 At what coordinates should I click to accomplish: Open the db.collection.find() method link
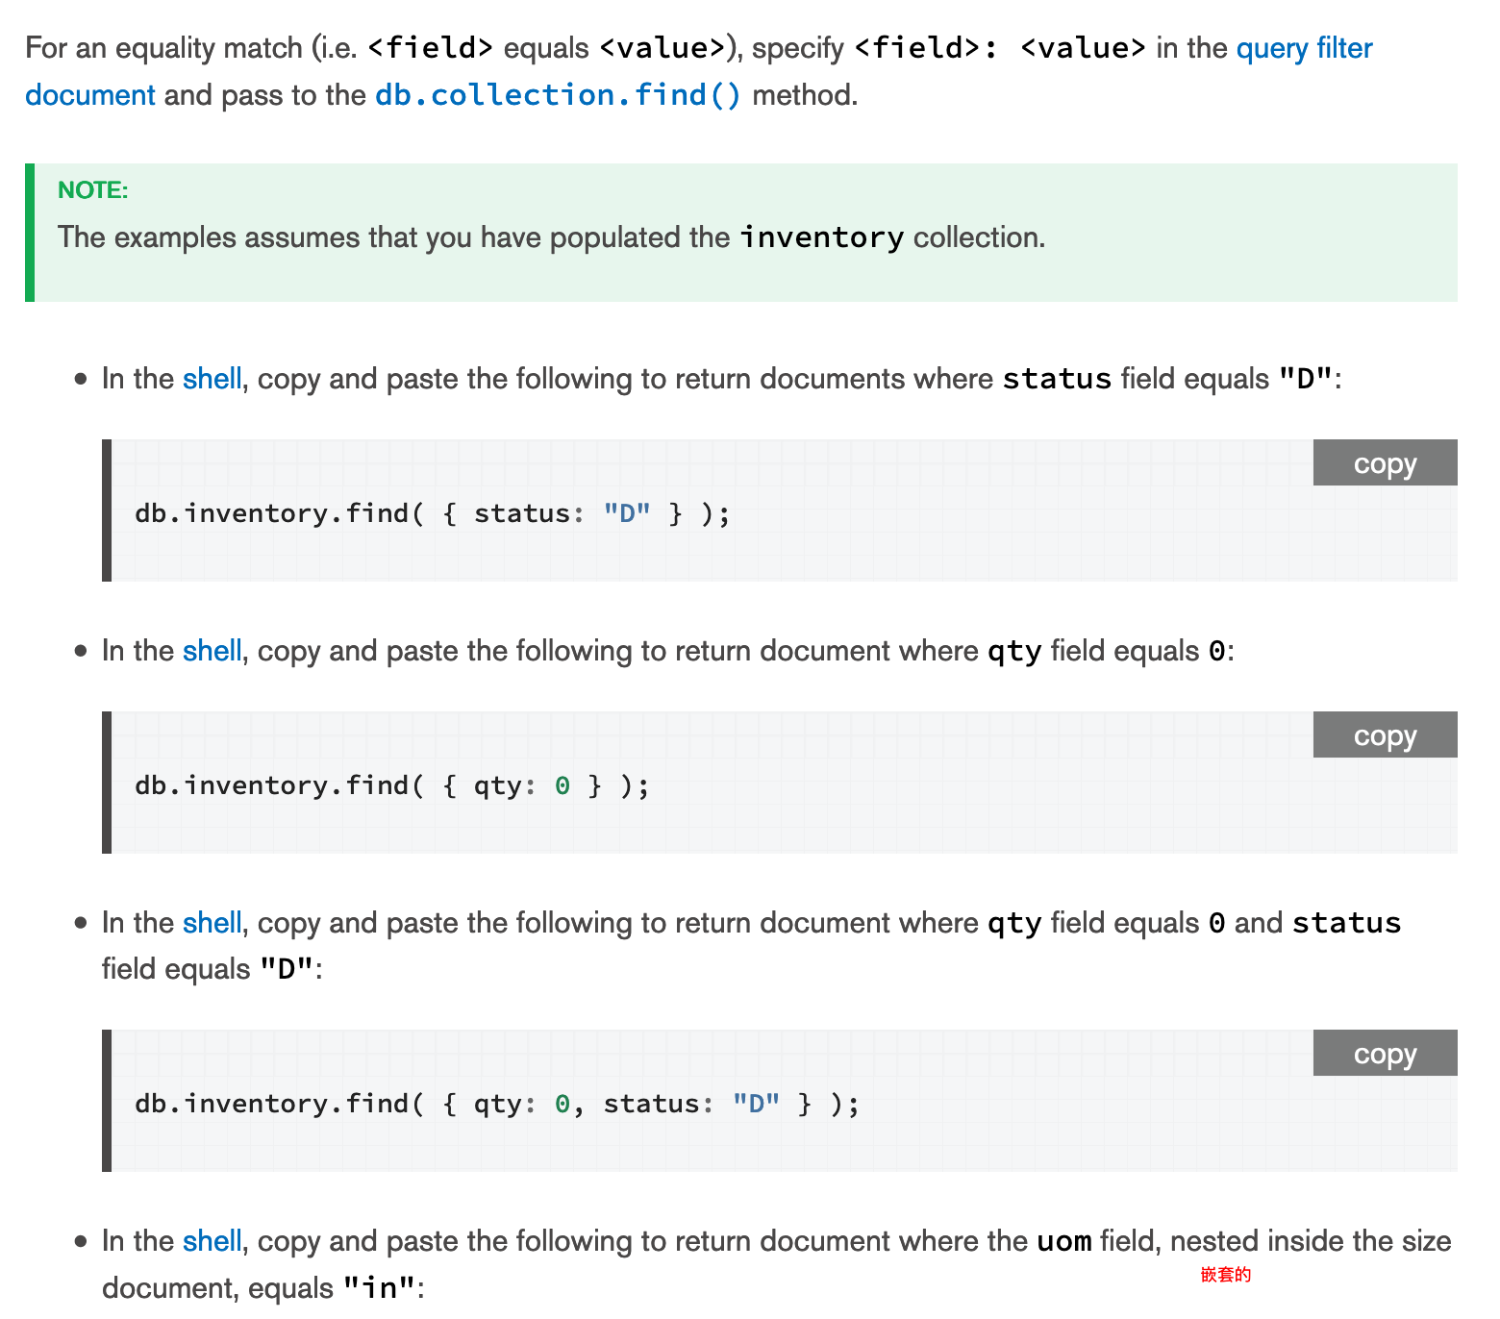pos(558,95)
